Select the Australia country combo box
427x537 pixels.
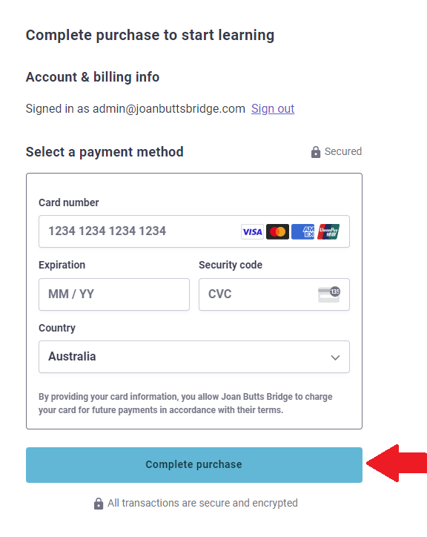(194, 357)
